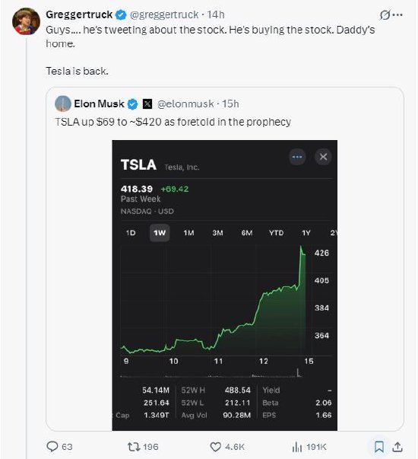The width and height of the screenshot is (418, 459).
Task: Open the stock card's blue ellipsis options
Action: 297,157
